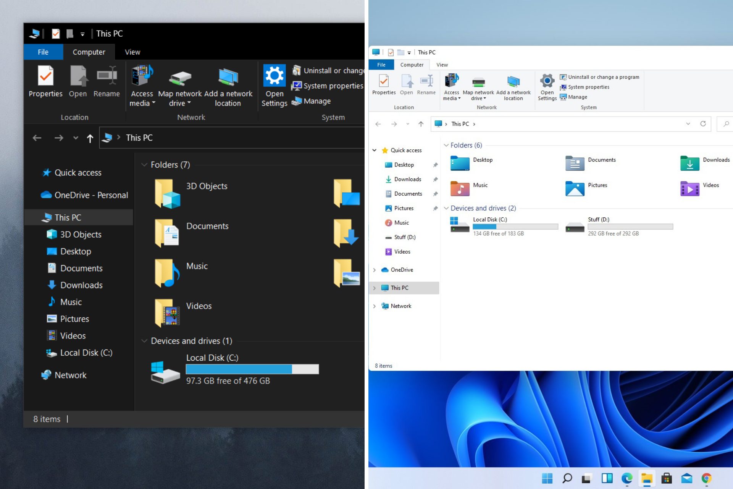Switch to View tab in light window
Viewport: 733px width, 489px height.
[442, 65]
